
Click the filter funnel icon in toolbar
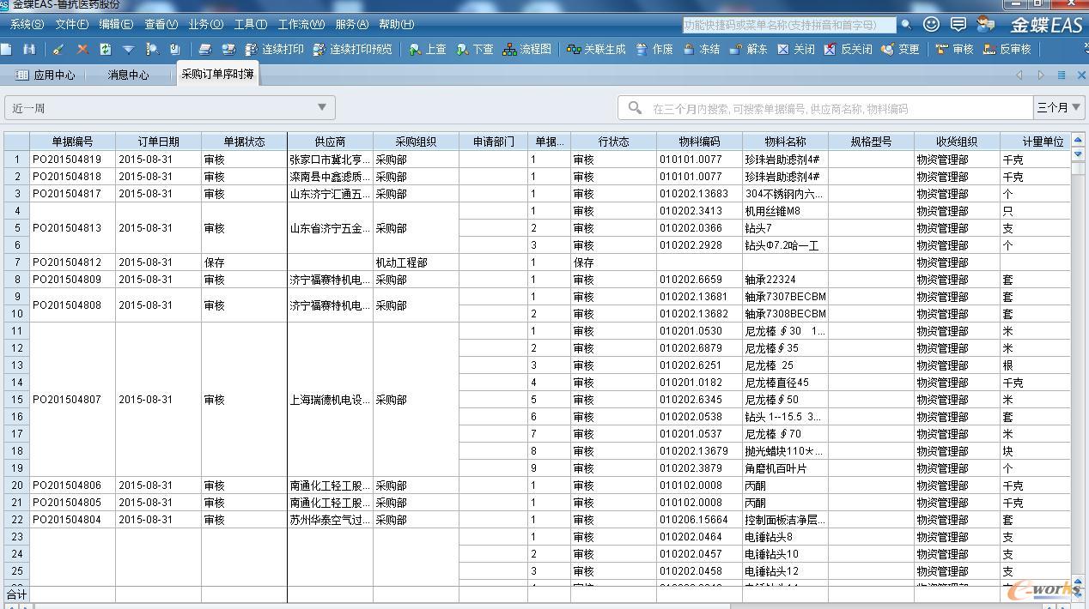click(x=128, y=50)
